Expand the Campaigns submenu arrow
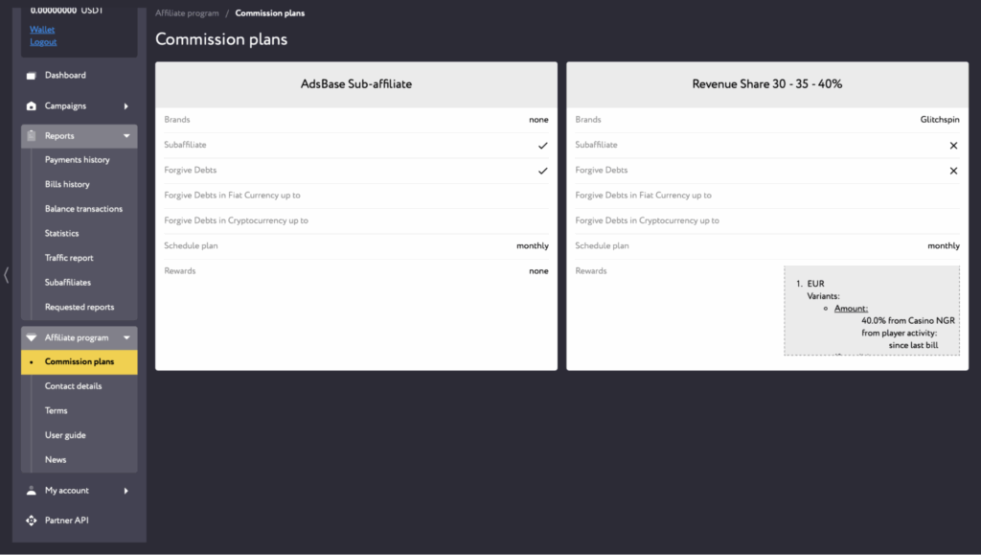 (126, 106)
